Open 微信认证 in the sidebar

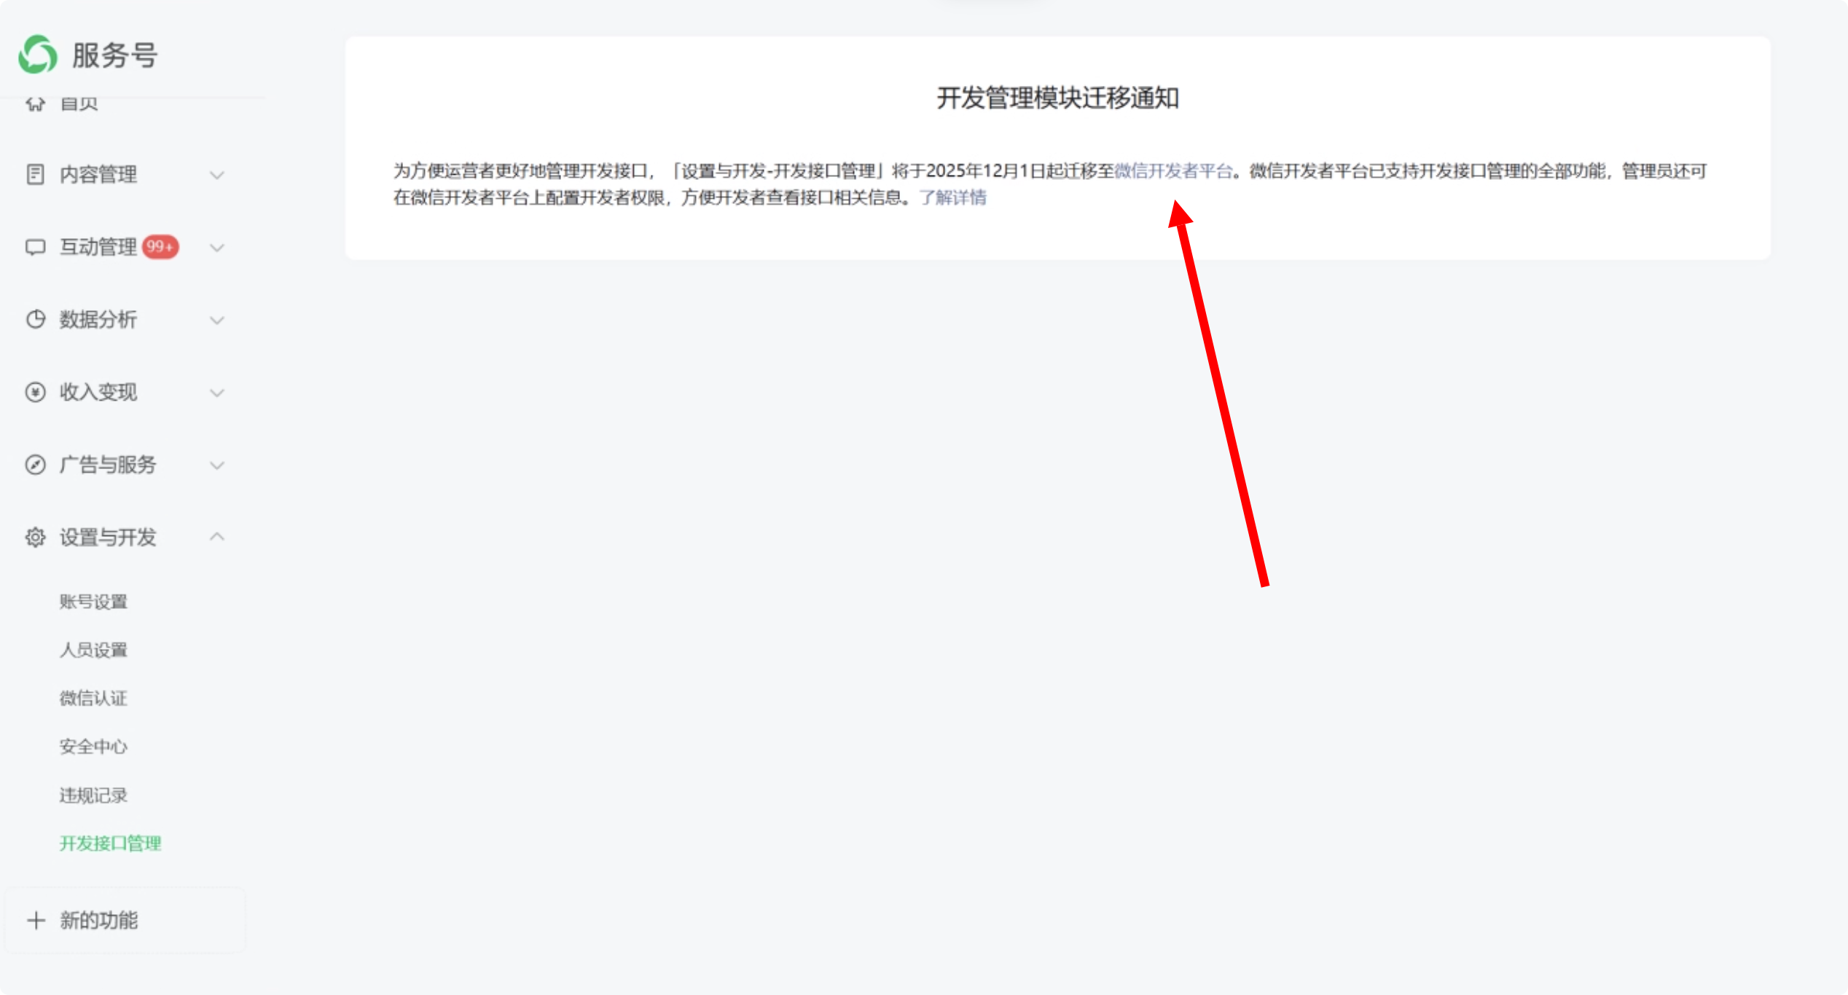[93, 699]
